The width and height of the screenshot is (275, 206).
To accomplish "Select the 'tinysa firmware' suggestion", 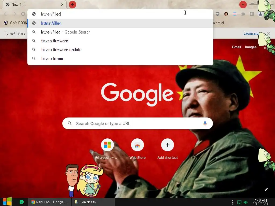I will [120, 41].
